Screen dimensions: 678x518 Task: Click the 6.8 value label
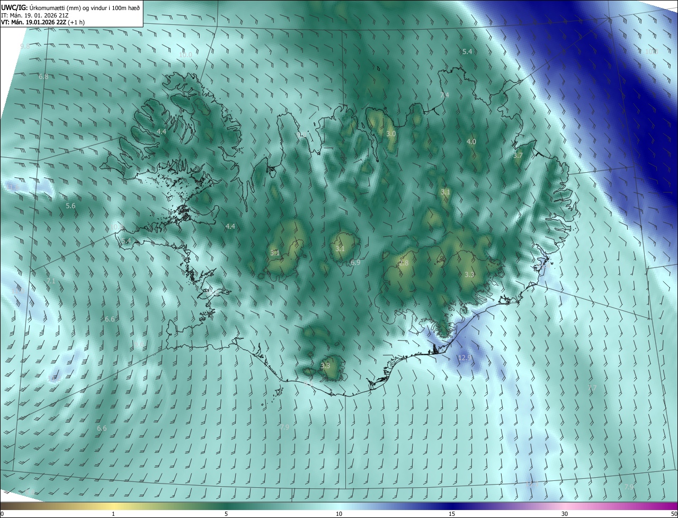[43, 77]
